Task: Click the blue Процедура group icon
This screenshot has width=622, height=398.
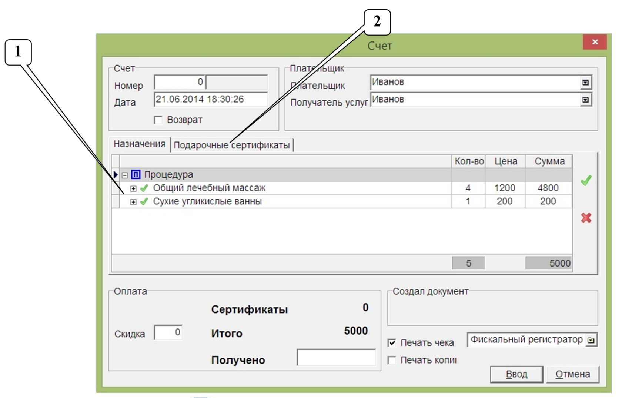Action: tap(136, 174)
